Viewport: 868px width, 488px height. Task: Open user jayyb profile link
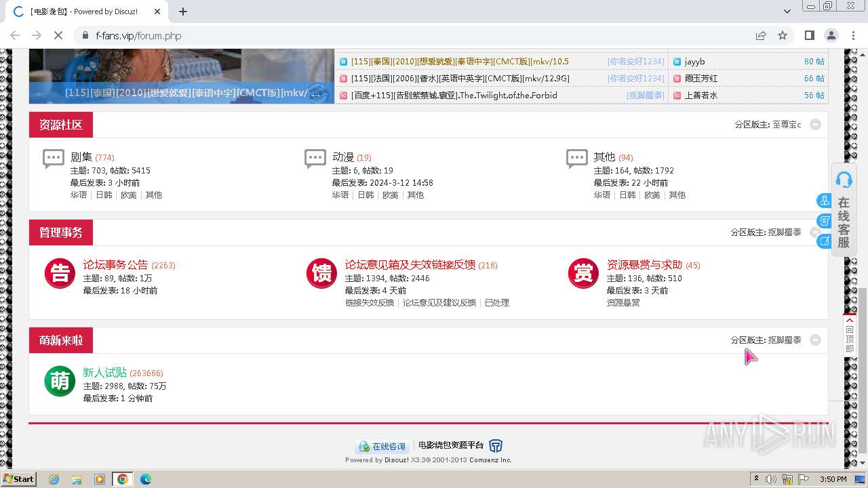[x=694, y=62]
